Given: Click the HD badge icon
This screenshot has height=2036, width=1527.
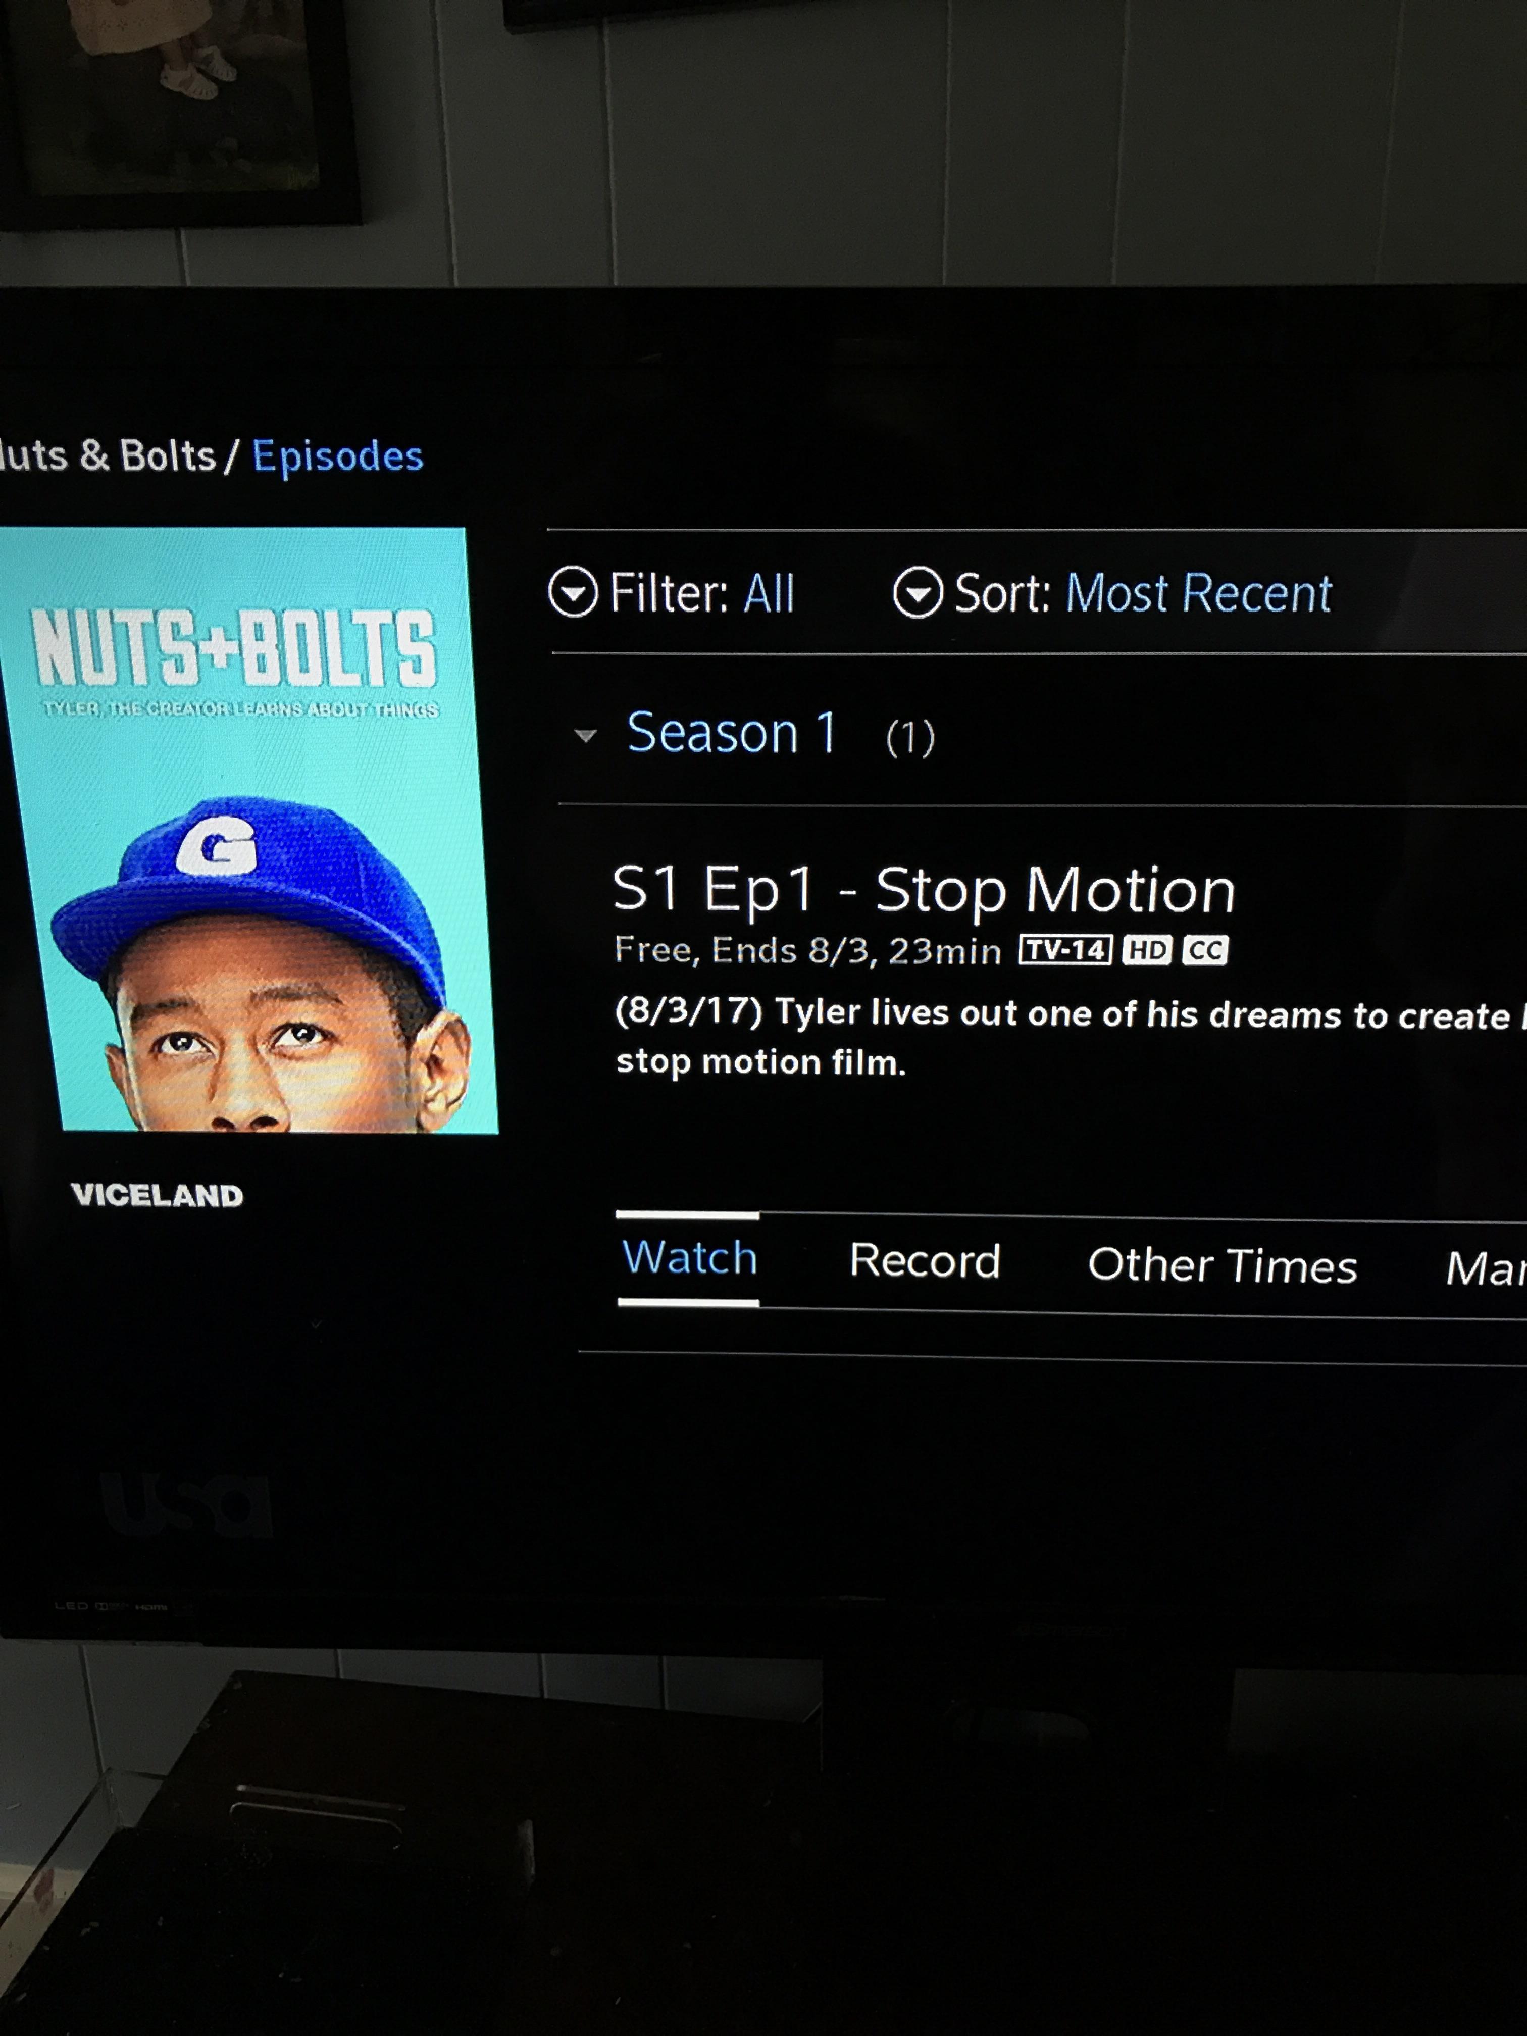Looking at the screenshot, I should [1147, 950].
